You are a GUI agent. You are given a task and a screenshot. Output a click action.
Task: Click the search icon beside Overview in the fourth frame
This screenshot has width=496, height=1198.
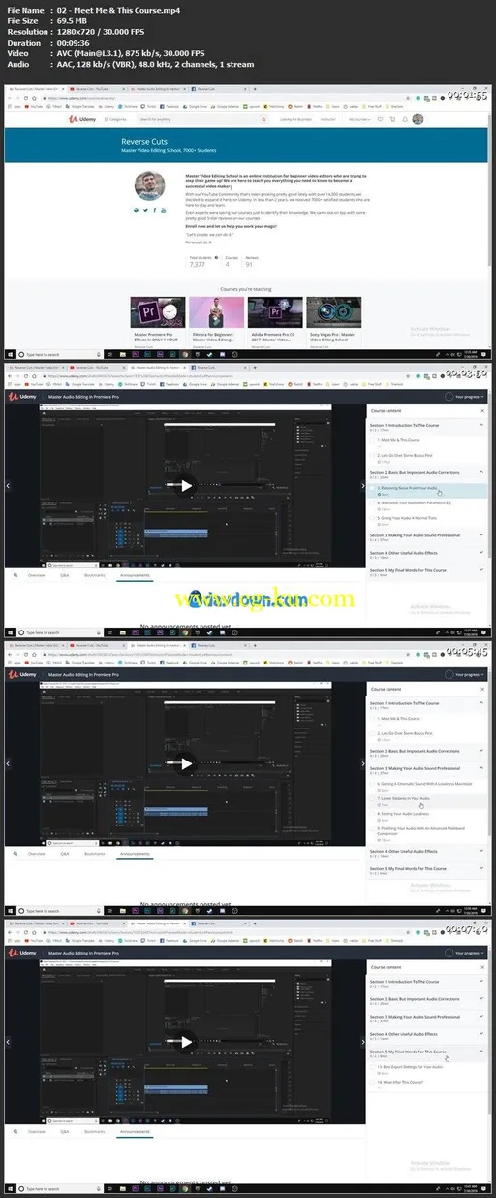click(x=14, y=1131)
